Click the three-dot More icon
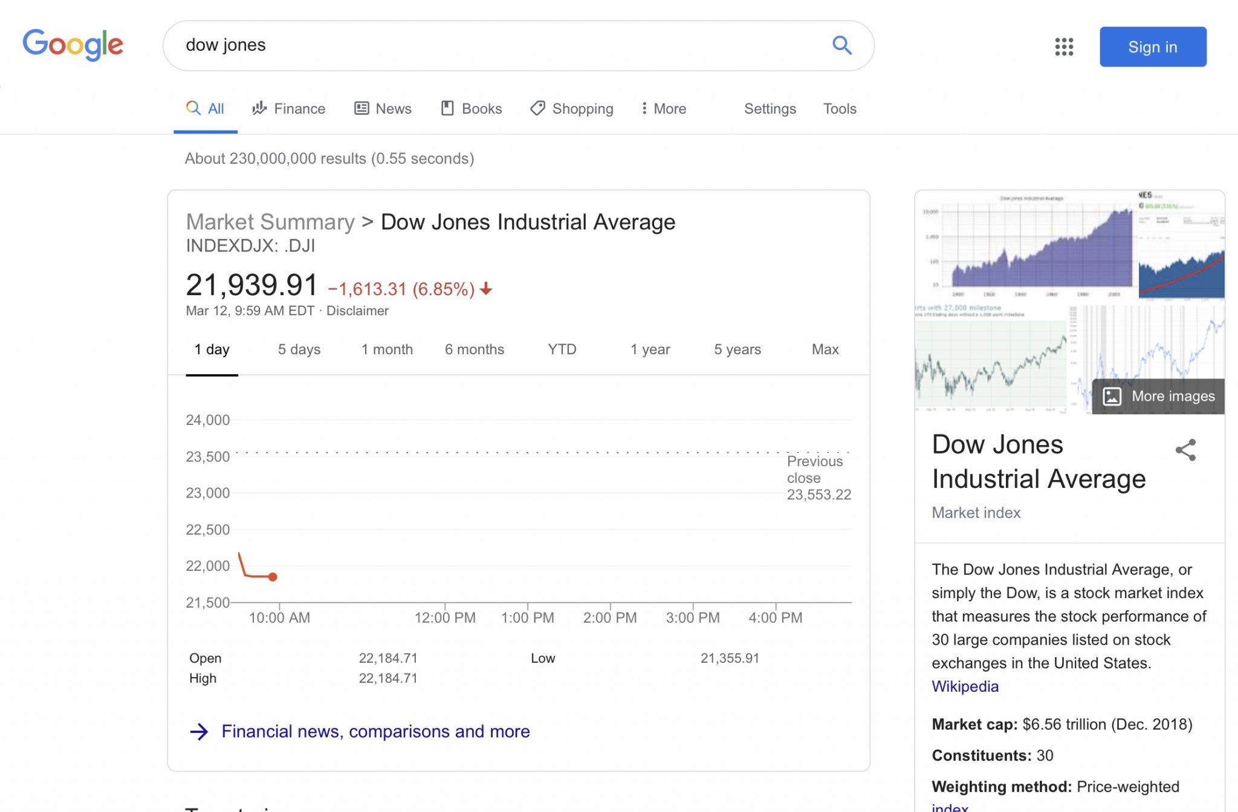 pyautogui.click(x=644, y=108)
